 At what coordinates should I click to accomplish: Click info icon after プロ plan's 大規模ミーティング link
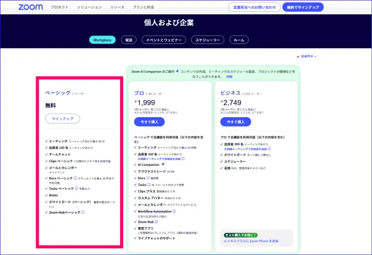click(x=183, y=159)
